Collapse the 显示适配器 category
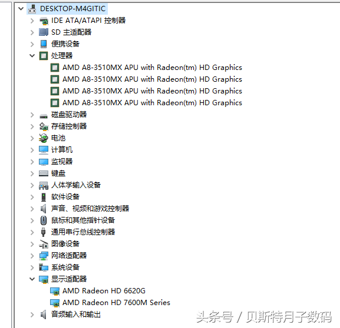The height and width of the screenshot is (328, 340). (x=32, y=279)
